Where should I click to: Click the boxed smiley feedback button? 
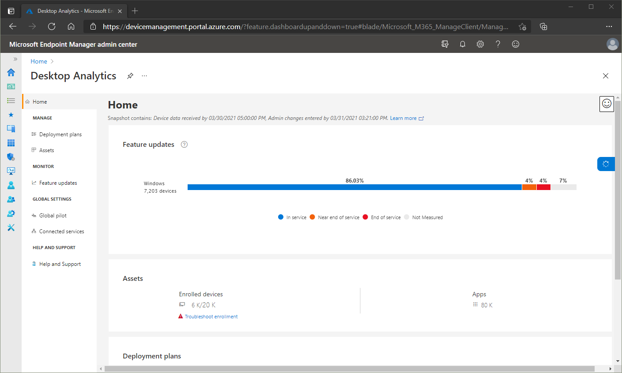[x=607, y=104]
